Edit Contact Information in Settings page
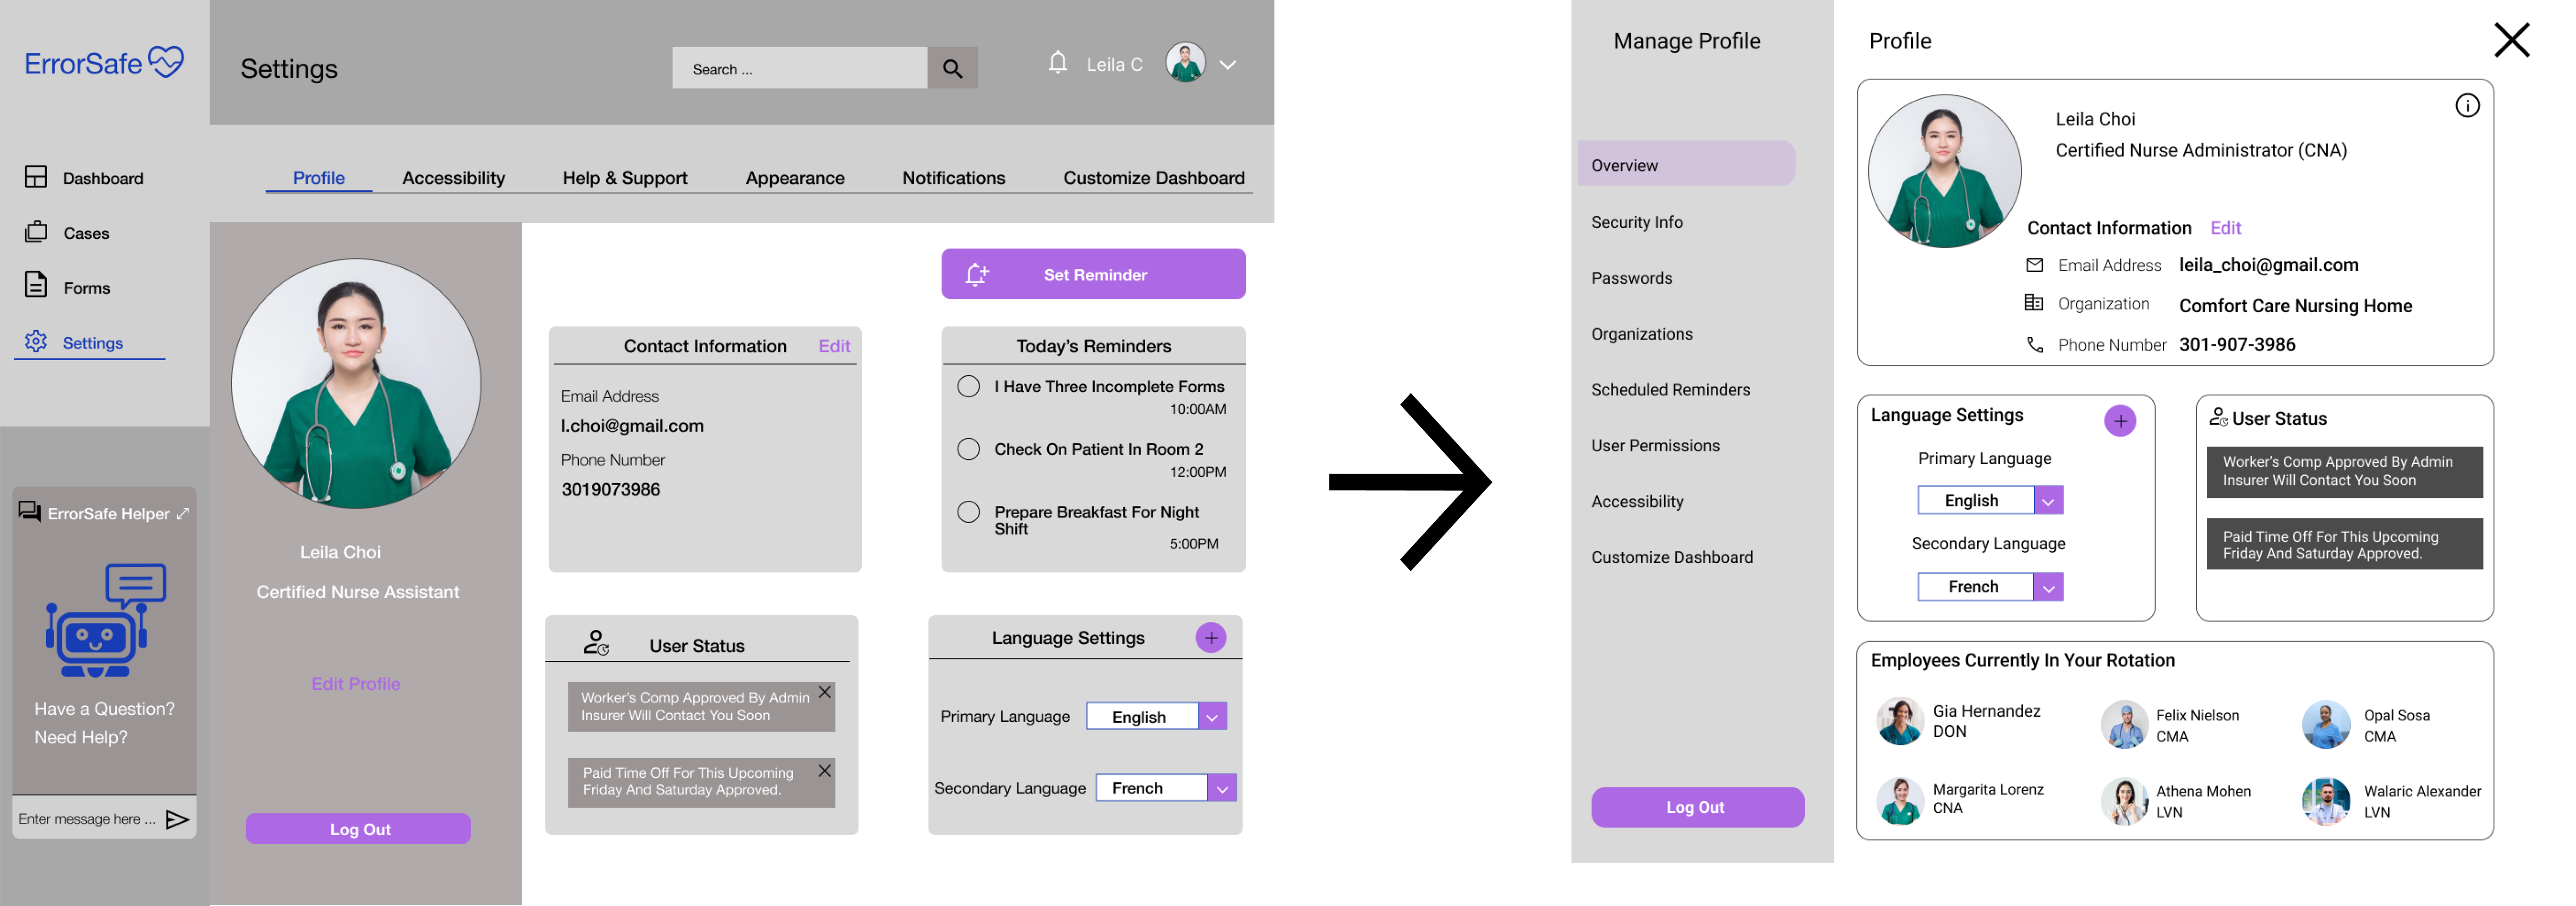The height and width of the screenshot is (906, 2576). coord(834,346)
